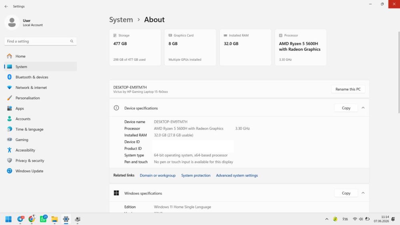Click the Gaming controller icon
400x225 pixels.
10,140
